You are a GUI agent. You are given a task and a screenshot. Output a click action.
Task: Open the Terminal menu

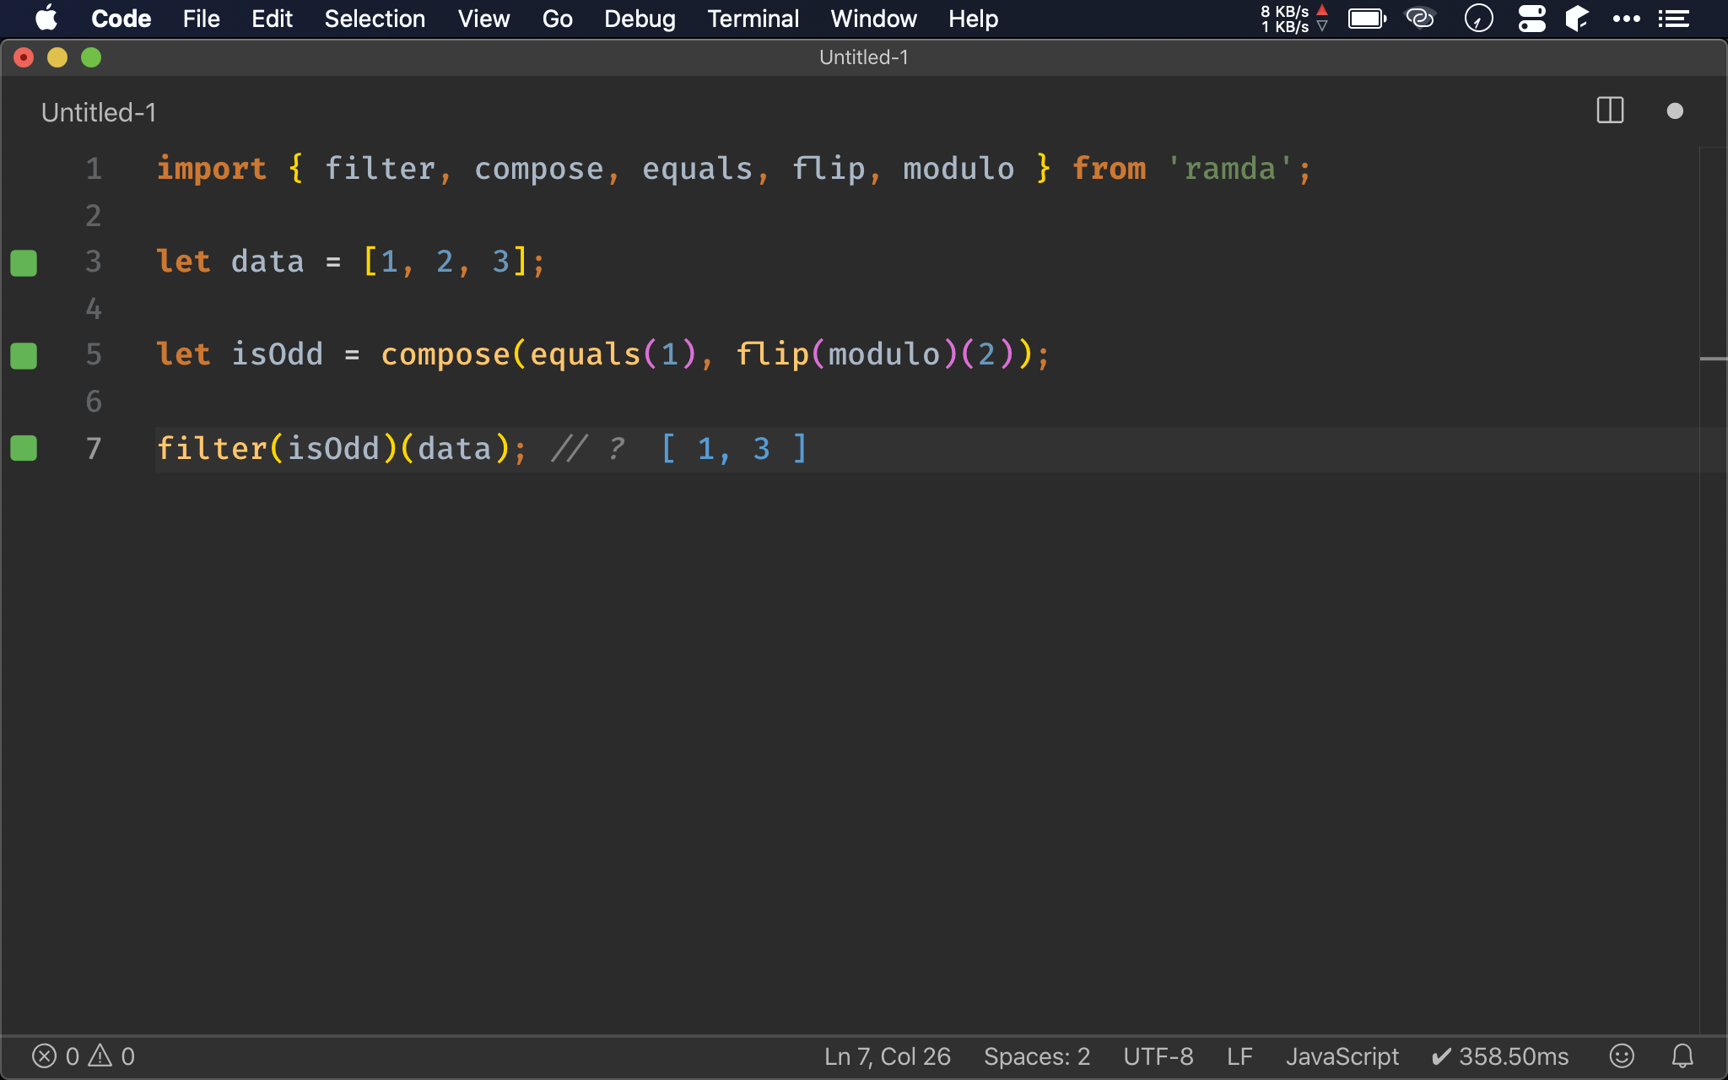(x=753, y=19)
